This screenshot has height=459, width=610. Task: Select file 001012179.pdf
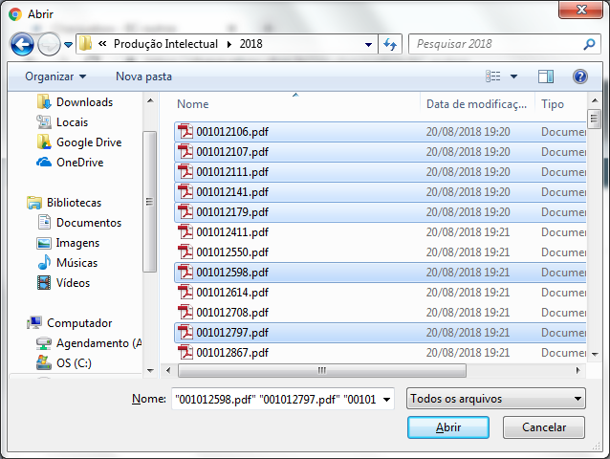pos(381,212)
